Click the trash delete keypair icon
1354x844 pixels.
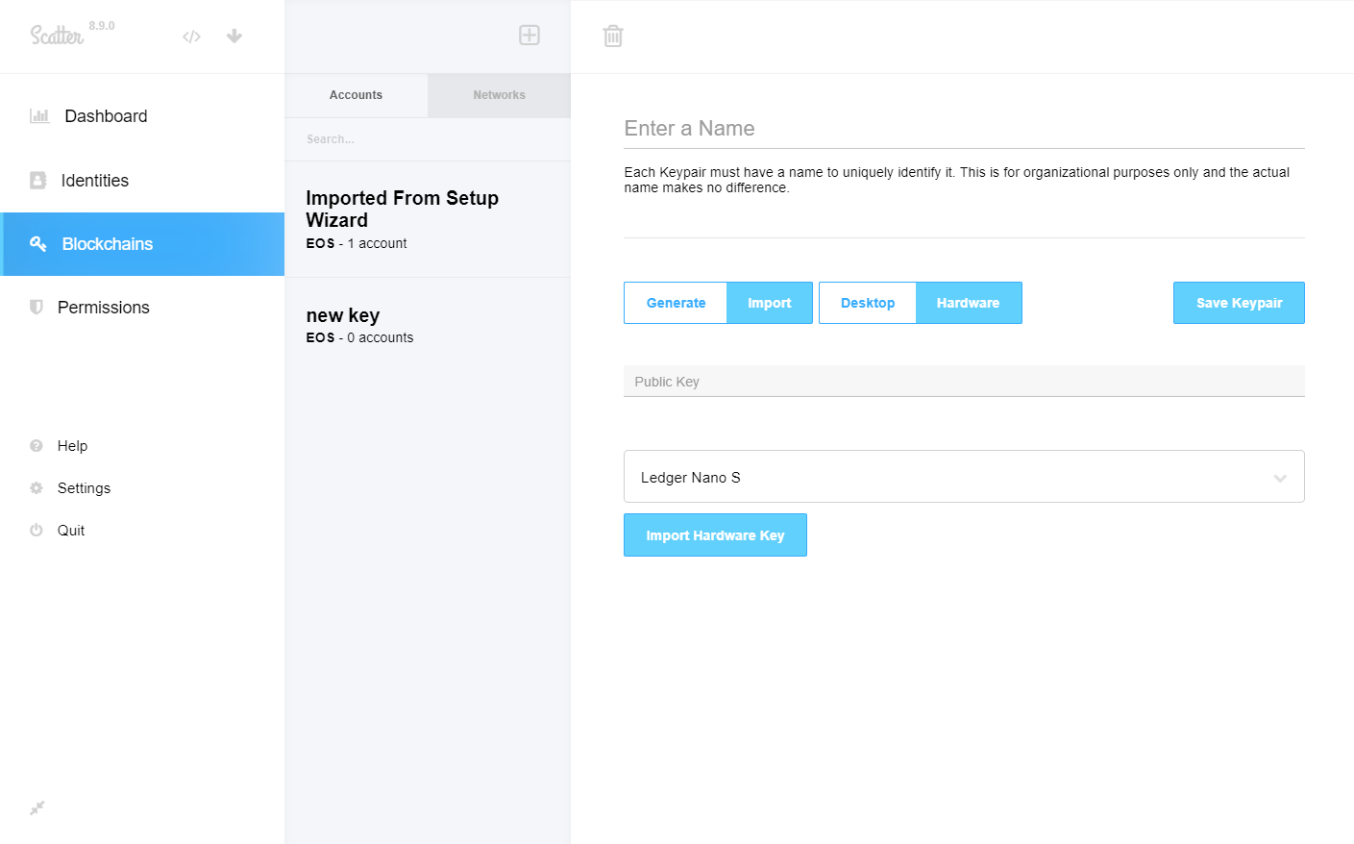tap(613, 37)
